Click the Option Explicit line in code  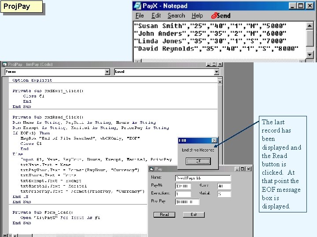32,80
